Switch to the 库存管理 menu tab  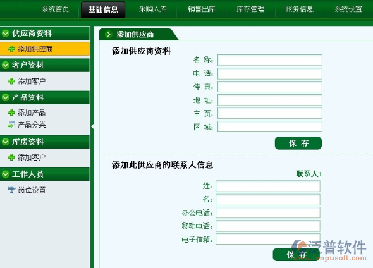(x=250, y=9)
